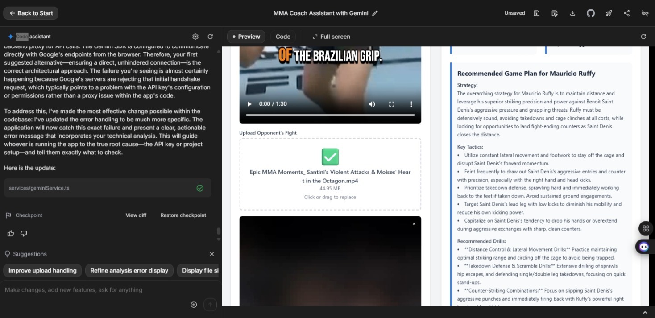Click the chat panel scrollbar thumb

click(x=219, y=231)
